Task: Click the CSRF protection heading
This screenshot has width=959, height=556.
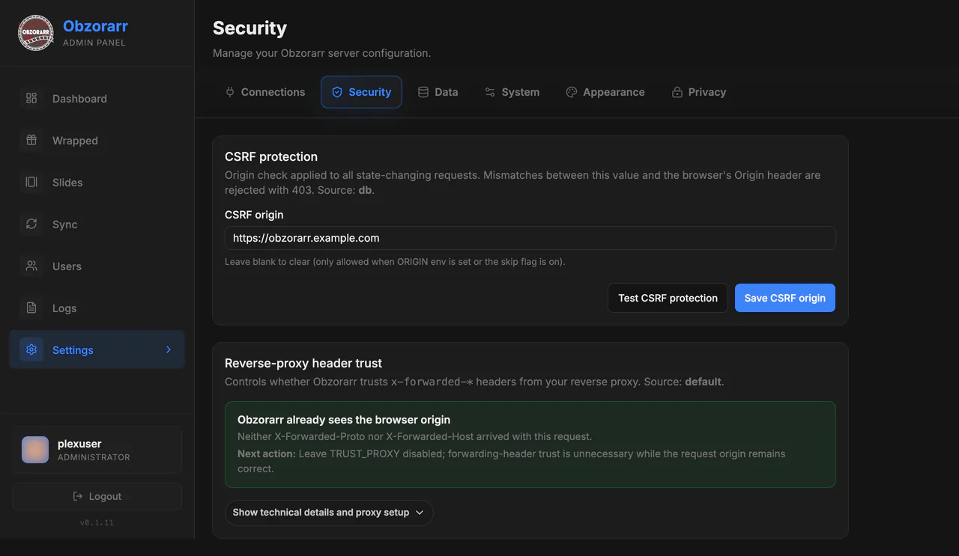Action: point(271,156)
